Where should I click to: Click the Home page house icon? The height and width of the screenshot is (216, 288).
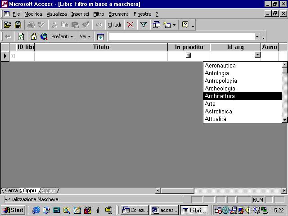pyautogui.click(x=34, y=36)
